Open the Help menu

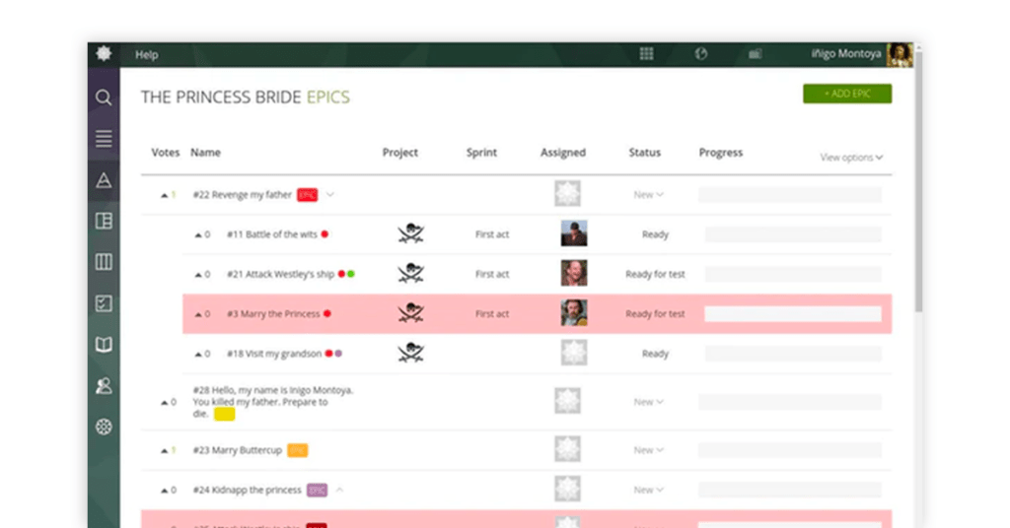tap(146, 54)
